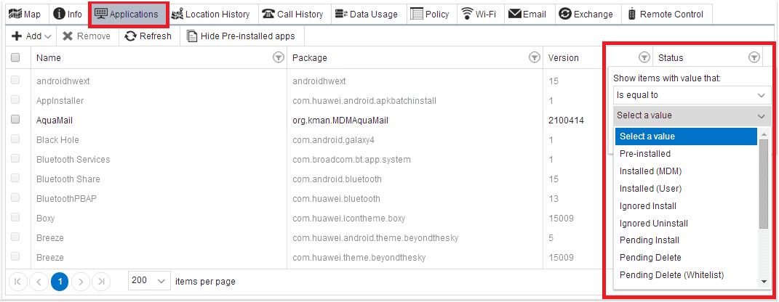
Task: Click the value list scrollbar down arrow
Action: 764,282
